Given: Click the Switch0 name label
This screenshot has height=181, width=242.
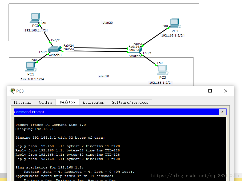Looking at the screenshot, I should (54, 55).
